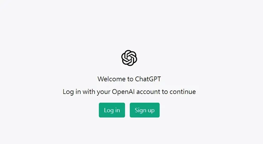Open the green Log in button

(112, 110)
